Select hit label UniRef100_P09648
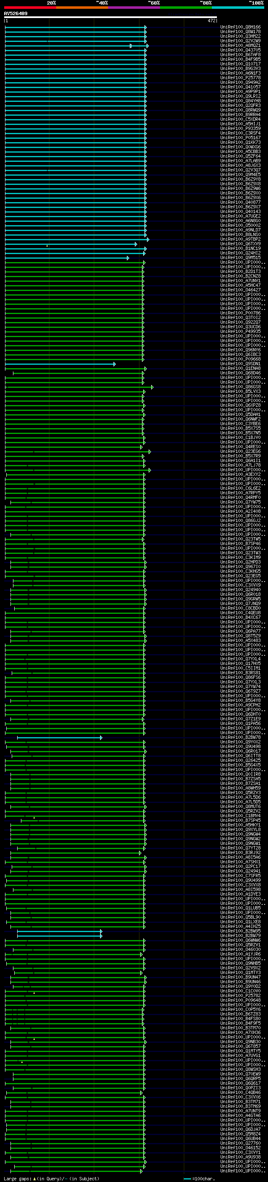Image resolution: width=268 pixels, height=1182 pixels. 240,1000
